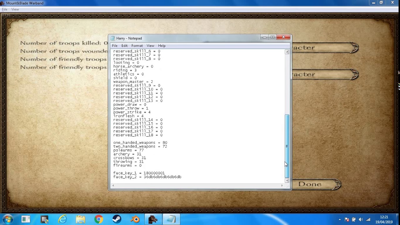
Task: Switch to the Notepad taskbar icon
Action: 171,219
